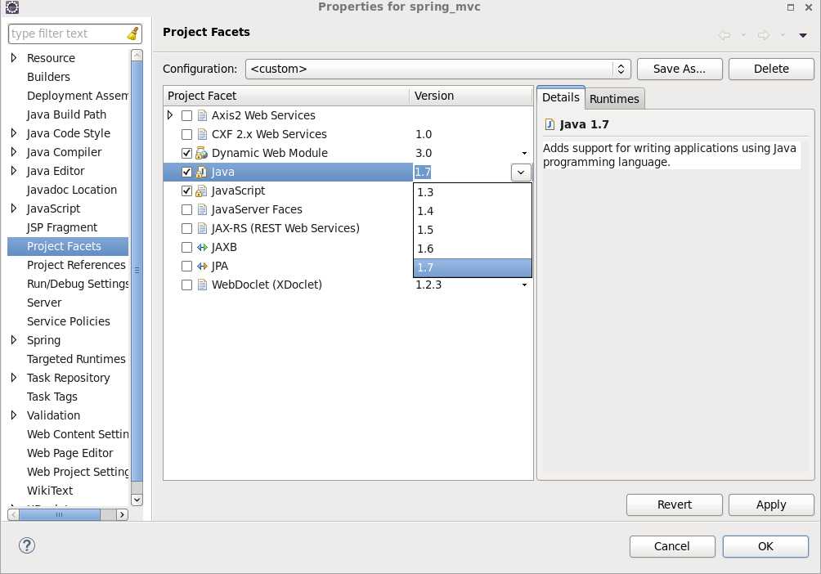
Task: Select version 1.4 in the dropdown list
Action: click(473, 211)
